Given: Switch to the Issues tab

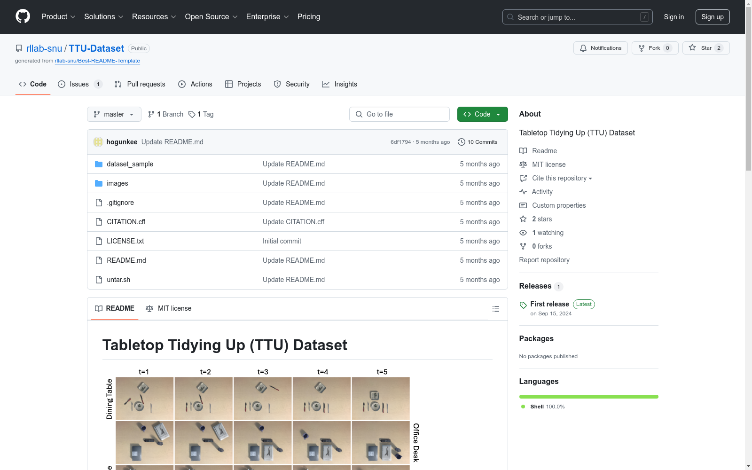Looking at the screenshot, I should [x=80, y=84].
